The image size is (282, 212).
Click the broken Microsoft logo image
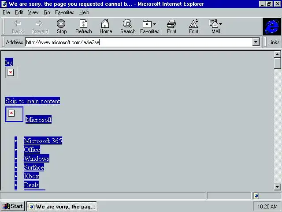coord(14,114)
